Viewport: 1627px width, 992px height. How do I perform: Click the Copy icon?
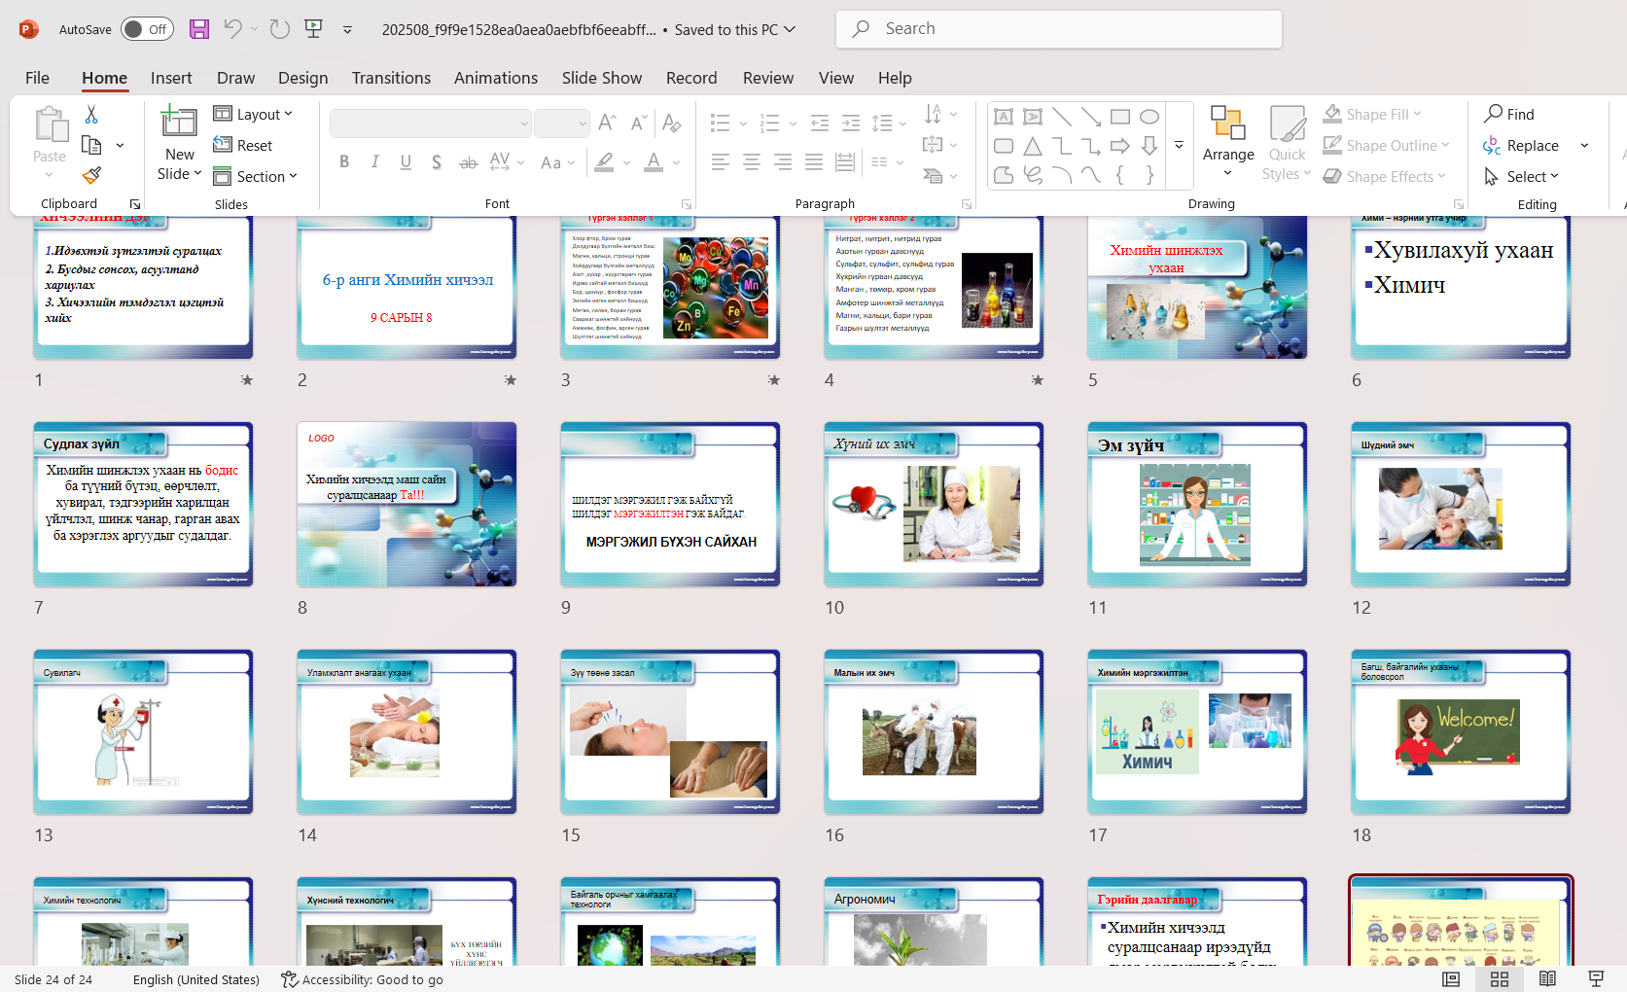click(91, 146)
